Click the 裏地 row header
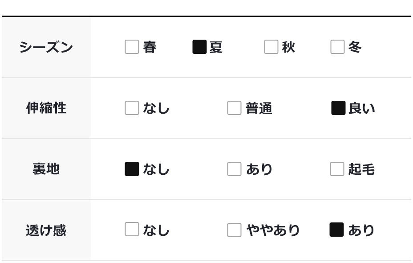Image resolution: width=413 pixels, height=263 pixels. pyautogui.click(x=46, y=169)
